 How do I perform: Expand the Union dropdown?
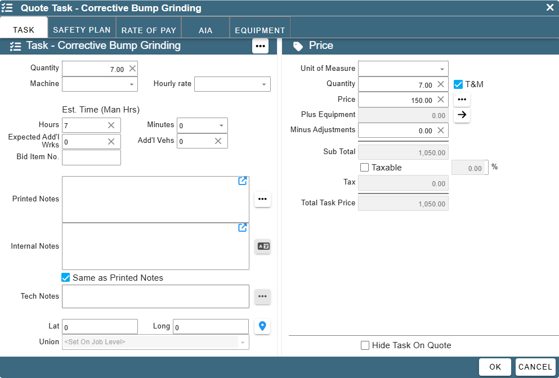pyautogui.click(x=243, y=343)
